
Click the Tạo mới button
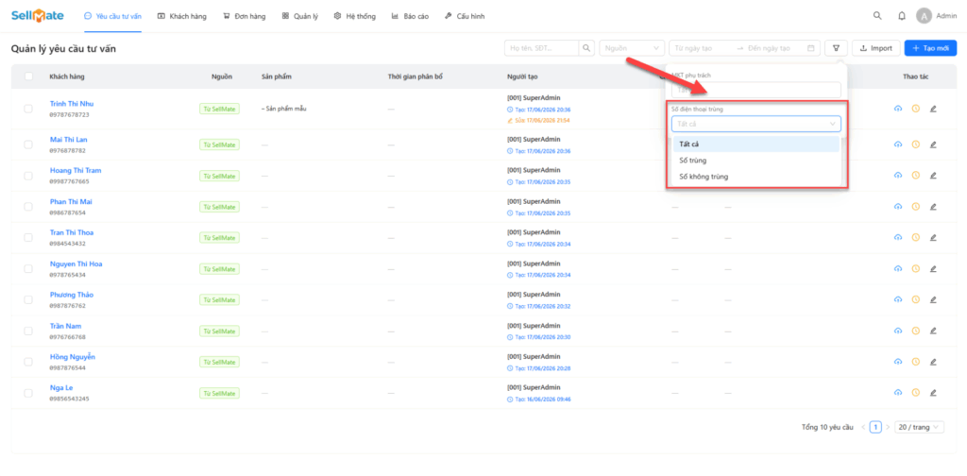click(x=930, y=48)
